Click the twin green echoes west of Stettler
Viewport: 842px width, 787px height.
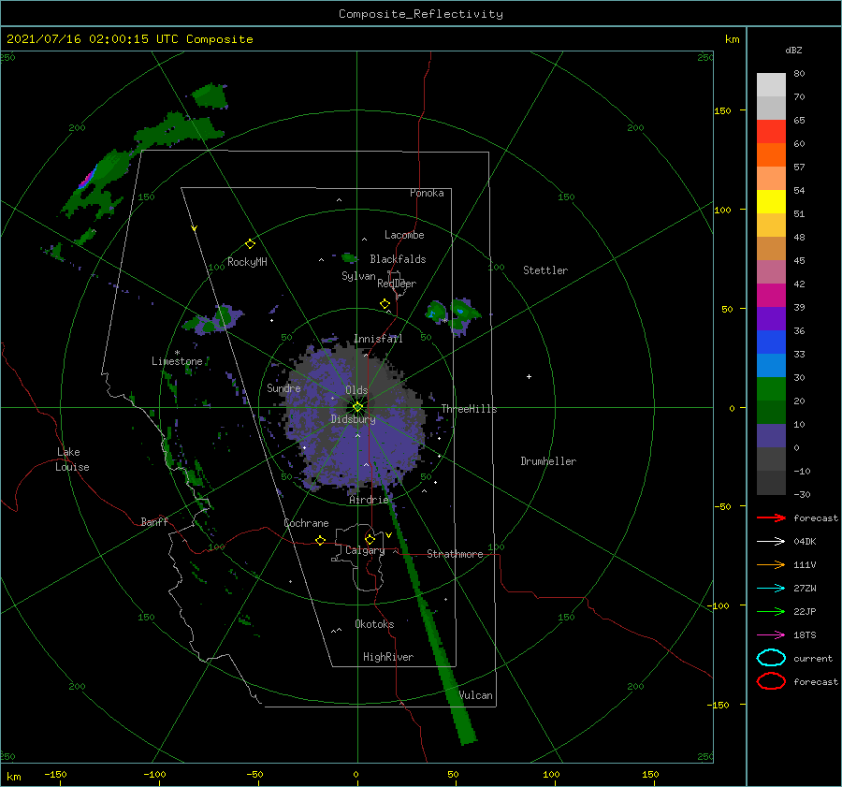[x=453, y=315]
